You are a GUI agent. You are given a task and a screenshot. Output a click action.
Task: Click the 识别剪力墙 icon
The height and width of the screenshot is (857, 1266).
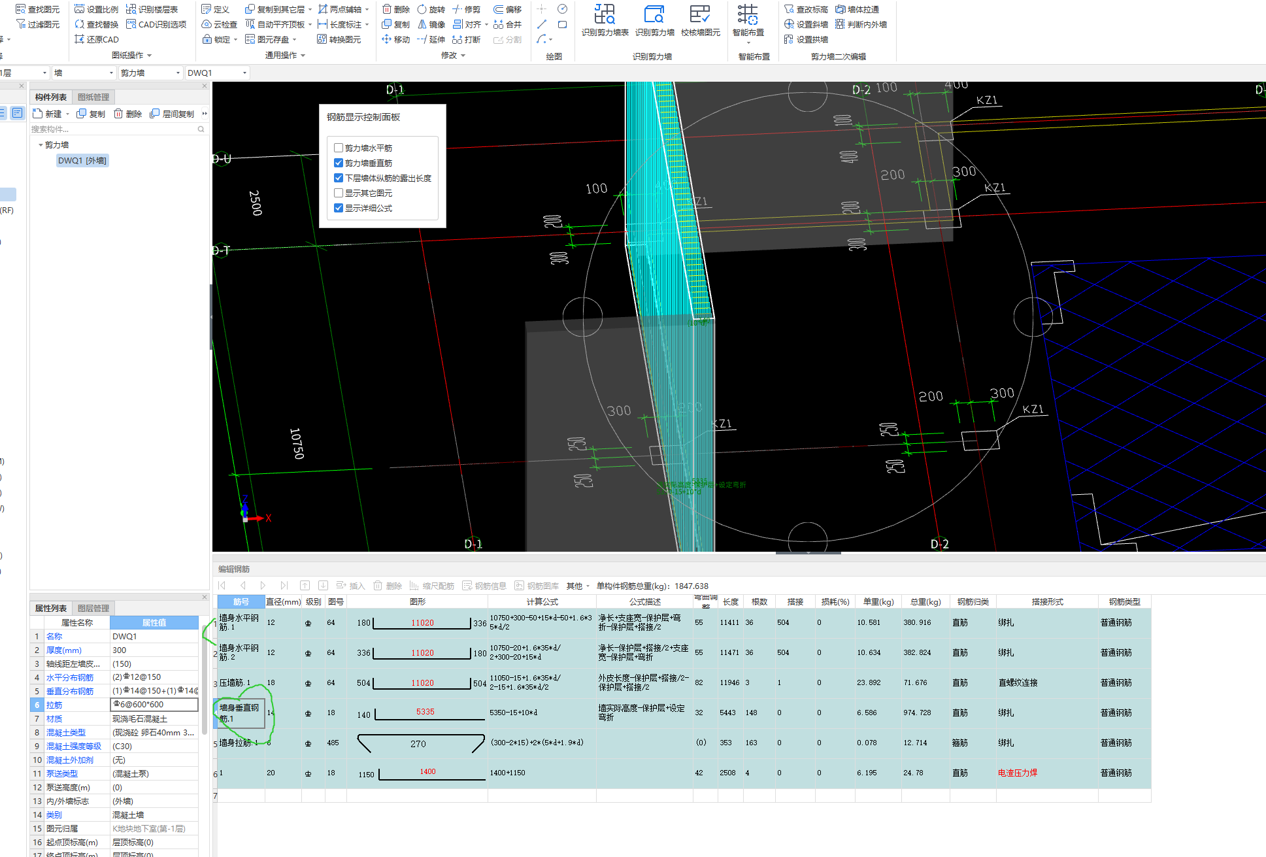[654, 14]
